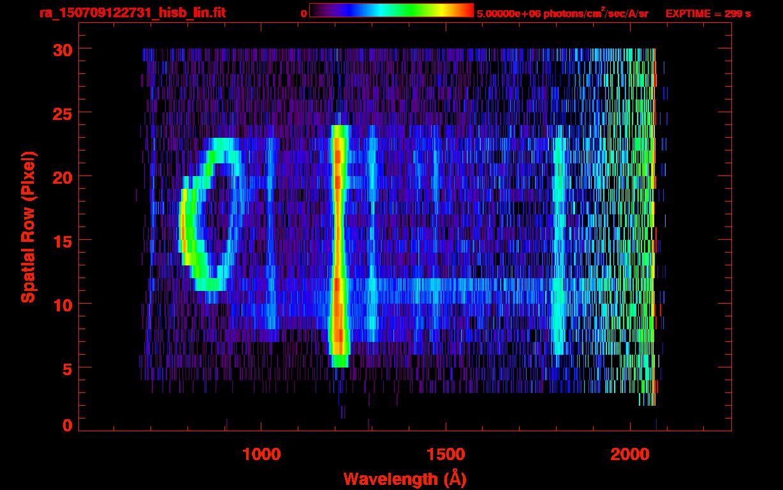Click the ring-shaped feature near 850 Å

(x=212, y=214)
